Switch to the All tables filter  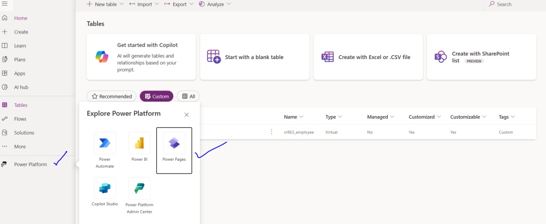[188, 96]
